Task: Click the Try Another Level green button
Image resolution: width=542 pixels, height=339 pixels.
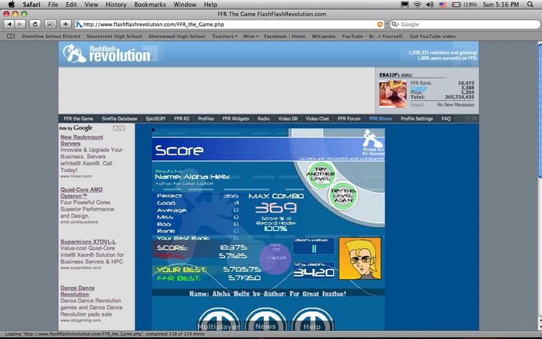Action: [321, 174]
